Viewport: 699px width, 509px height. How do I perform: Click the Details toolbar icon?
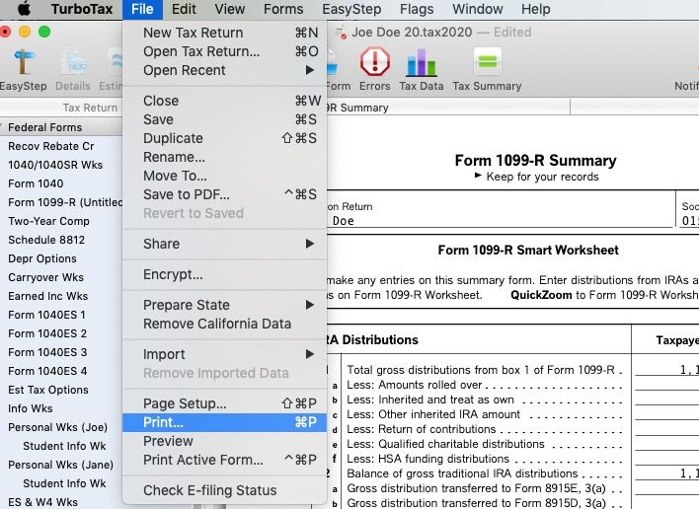73,62
